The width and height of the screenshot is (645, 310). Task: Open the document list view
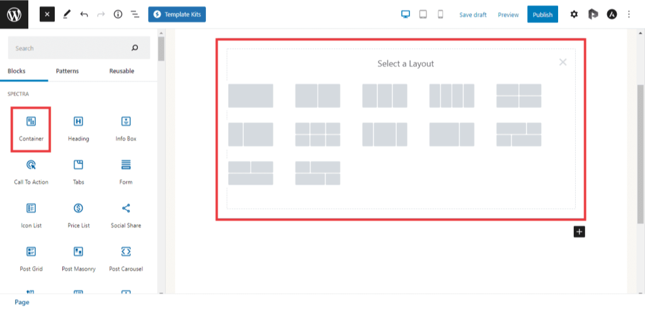[135, 14]
